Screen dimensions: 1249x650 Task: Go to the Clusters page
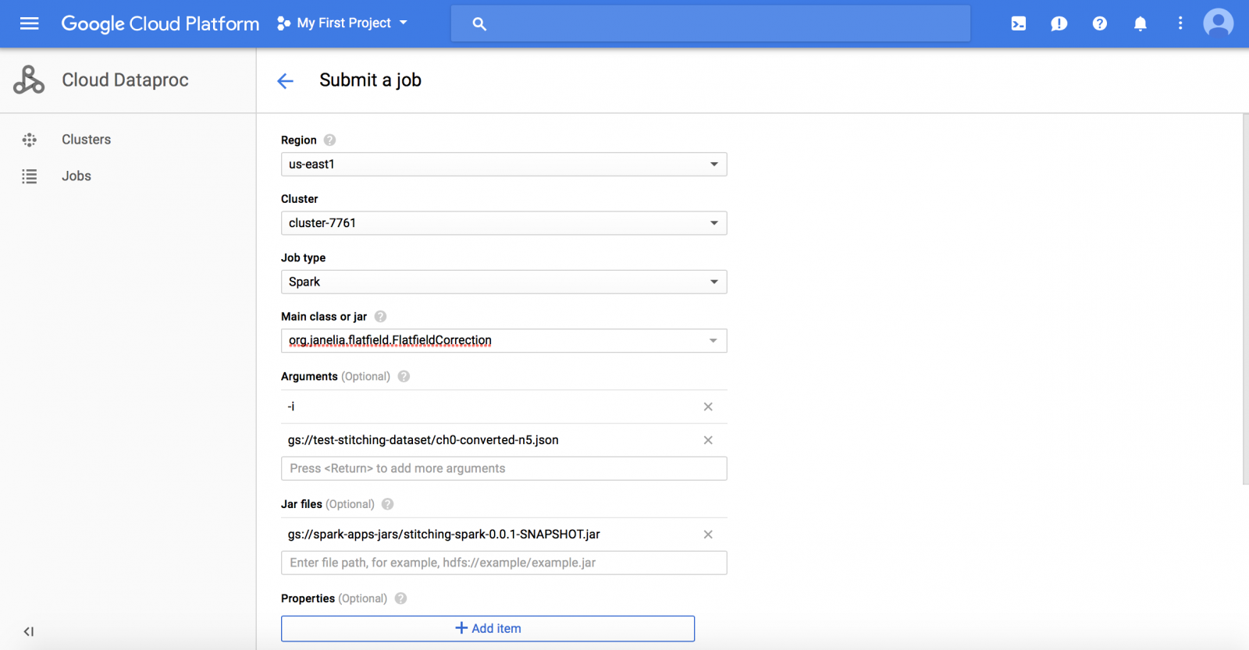click(x=87, y=140)
